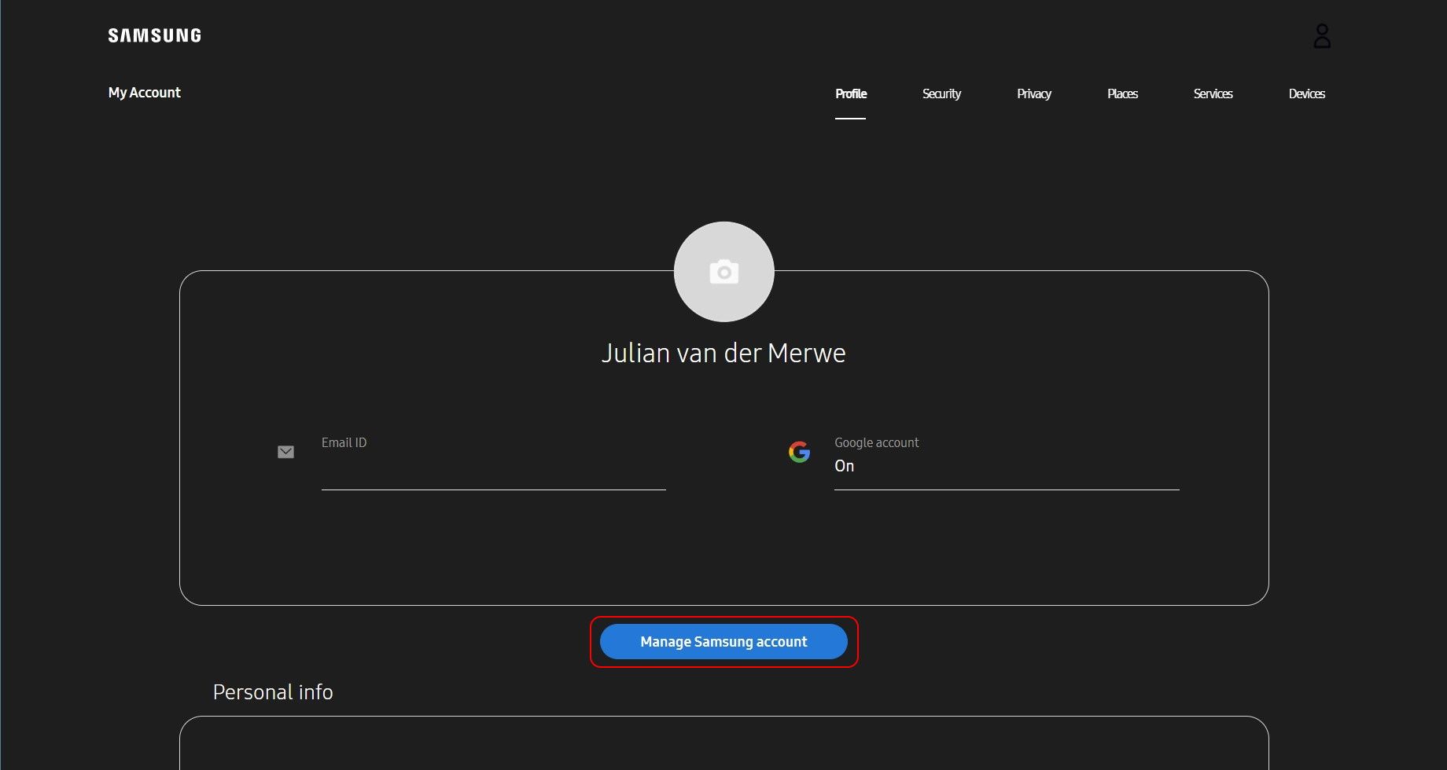Go to the Privacy tab

[x=1033, y=94]
